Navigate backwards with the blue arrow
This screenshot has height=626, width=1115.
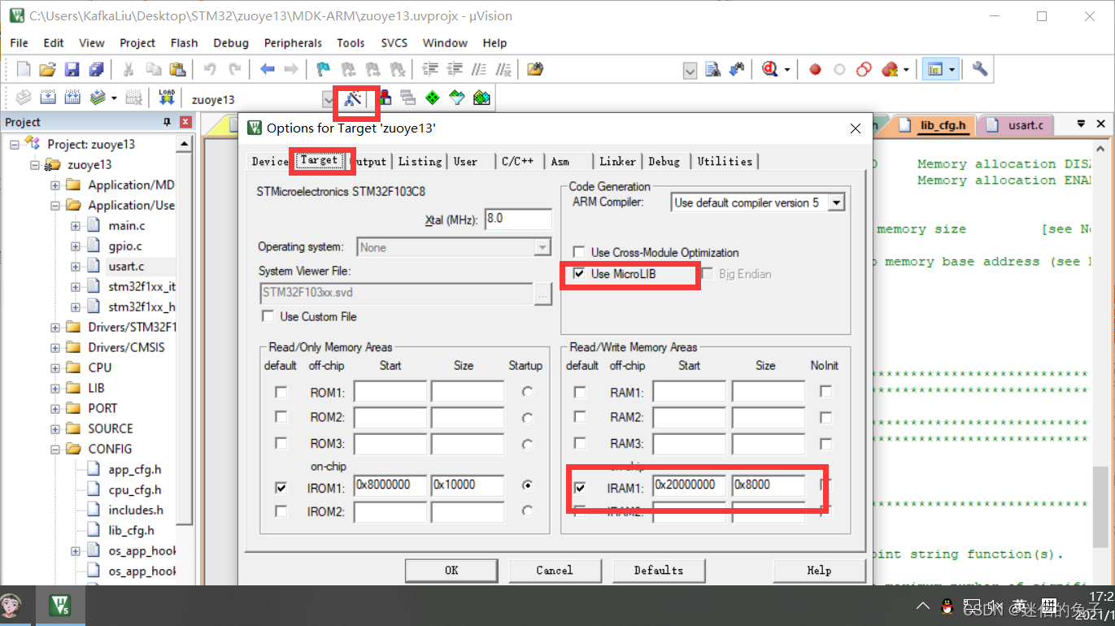coord(267,70)
